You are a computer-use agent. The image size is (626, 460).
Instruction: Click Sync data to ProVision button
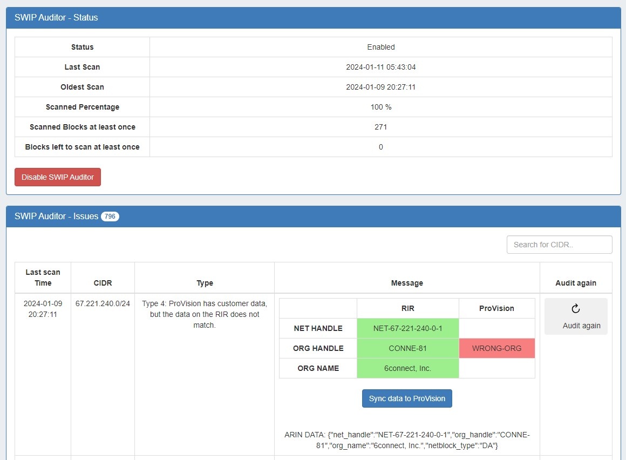407,398
